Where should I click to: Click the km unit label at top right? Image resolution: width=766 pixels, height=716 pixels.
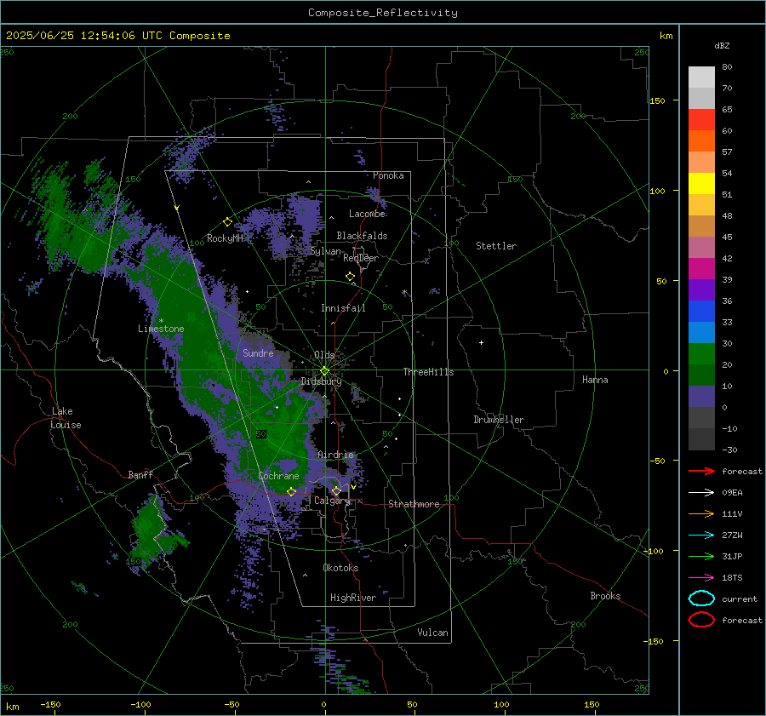pos(666,36)
